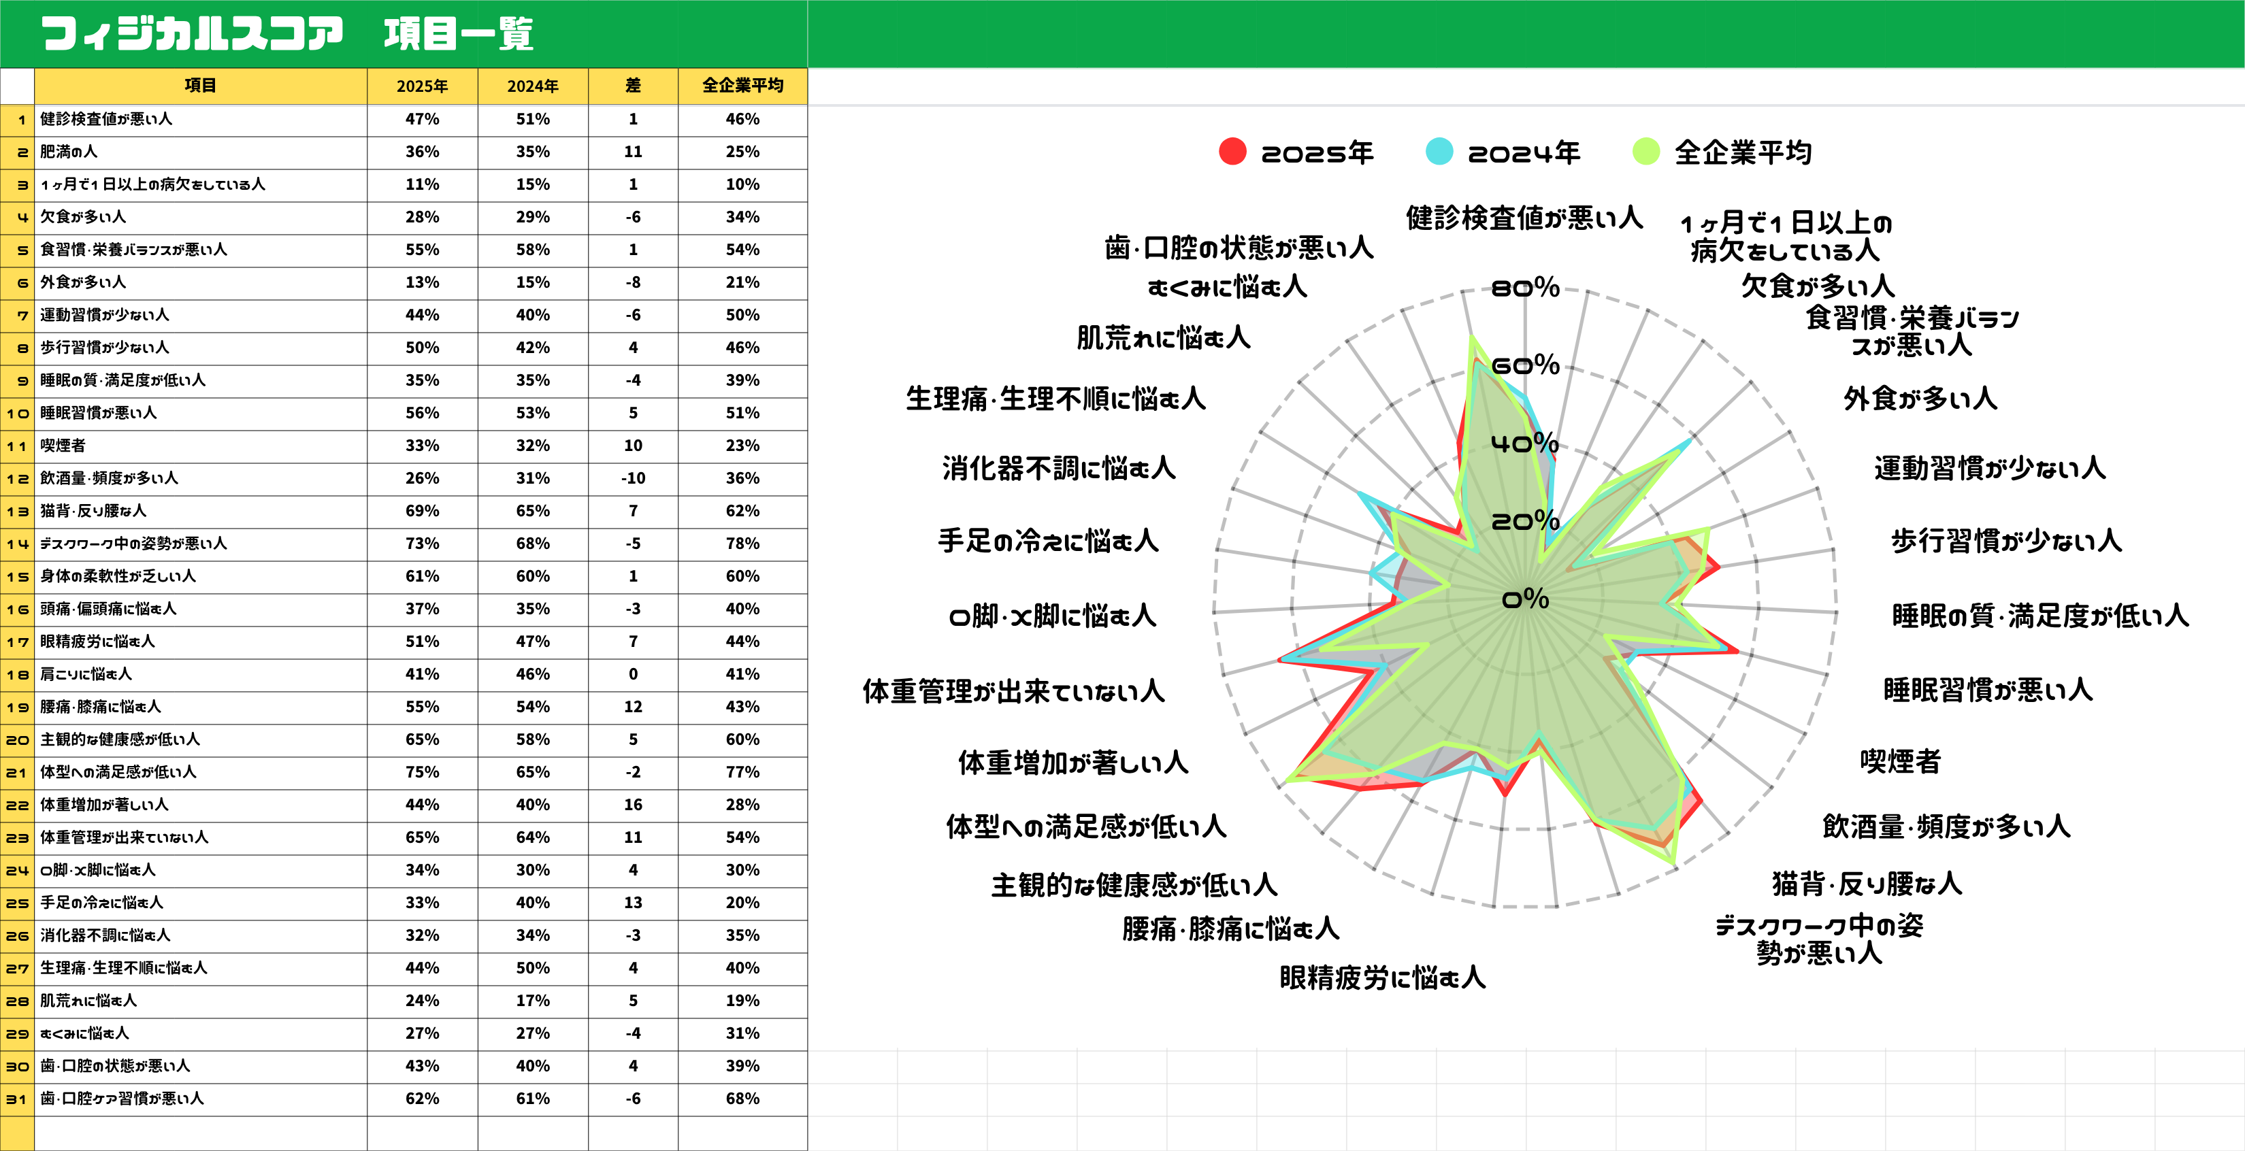Click the chart label 歯・口腔の状態が悪い人
This screenshot has height=1151, width=2245.
pyautogui.click(x=1239, y=248)
